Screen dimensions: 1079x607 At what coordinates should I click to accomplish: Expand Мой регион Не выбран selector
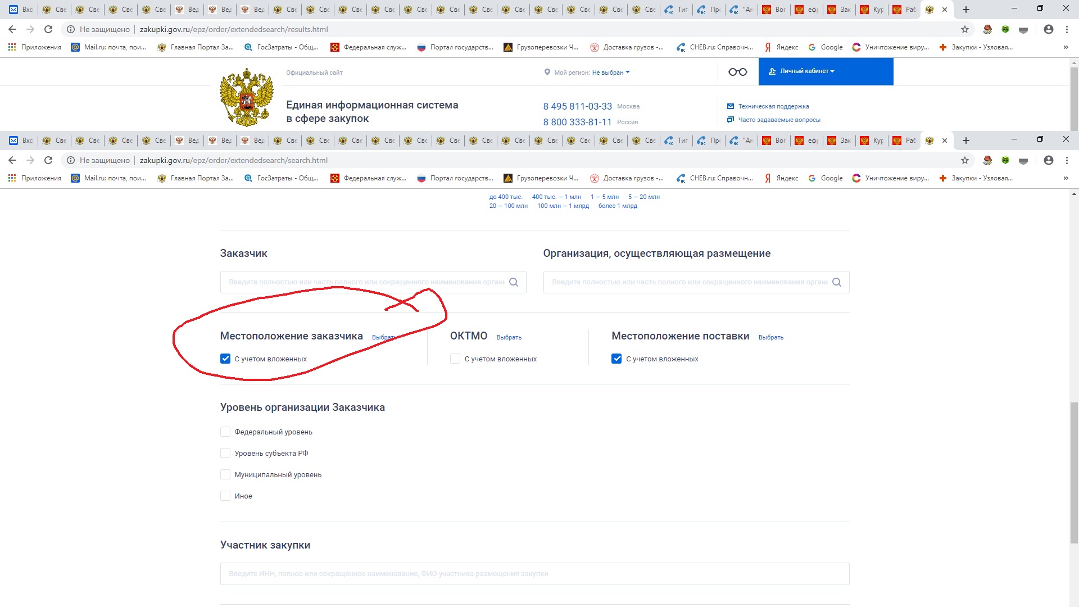610,73
